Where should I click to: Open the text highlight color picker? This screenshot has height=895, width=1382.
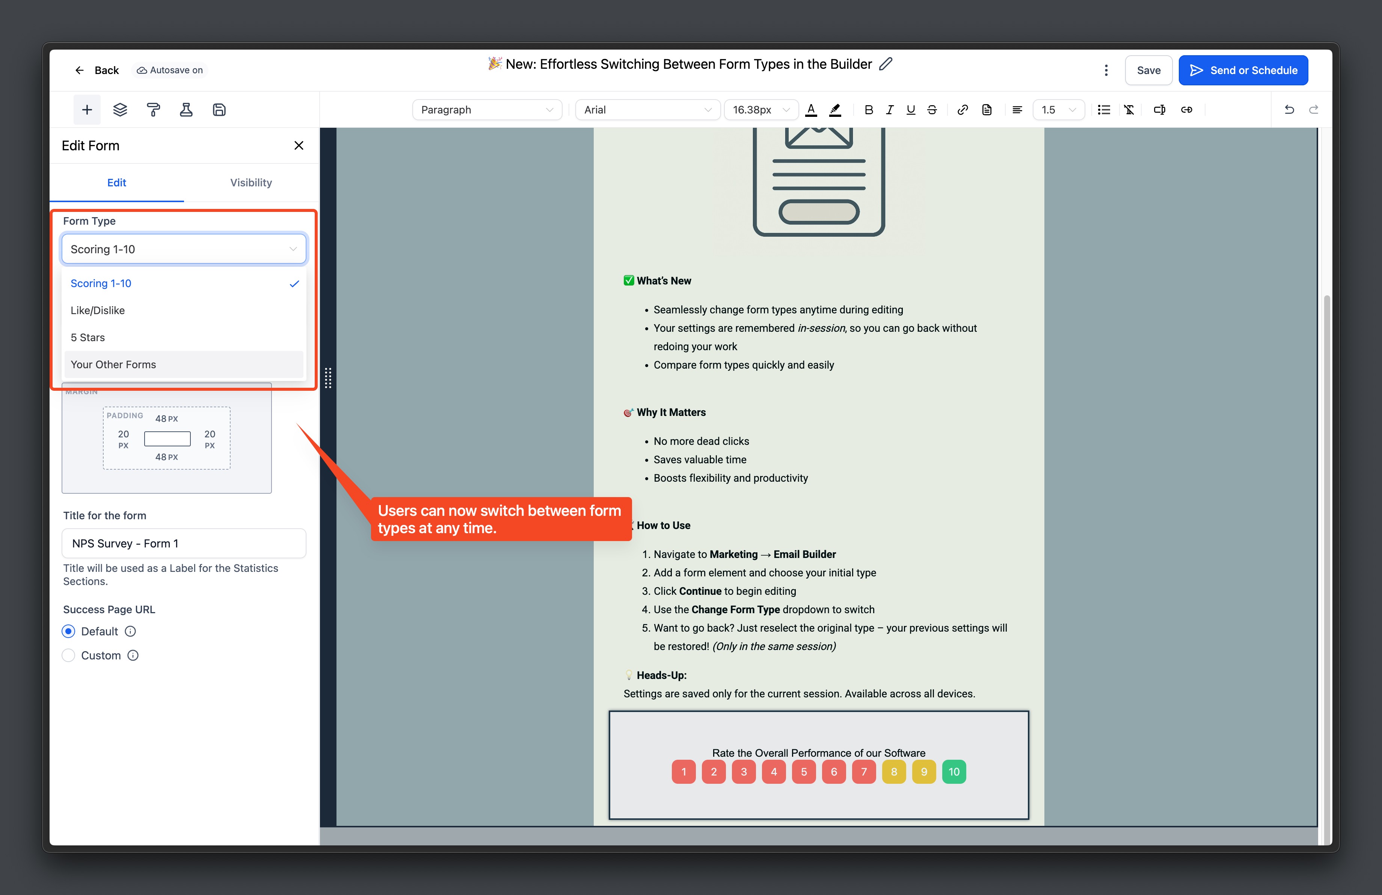(835, 110)
